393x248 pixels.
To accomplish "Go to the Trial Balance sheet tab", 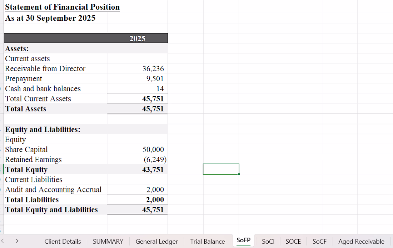I will pyautogui.click(x=208, y=241).
